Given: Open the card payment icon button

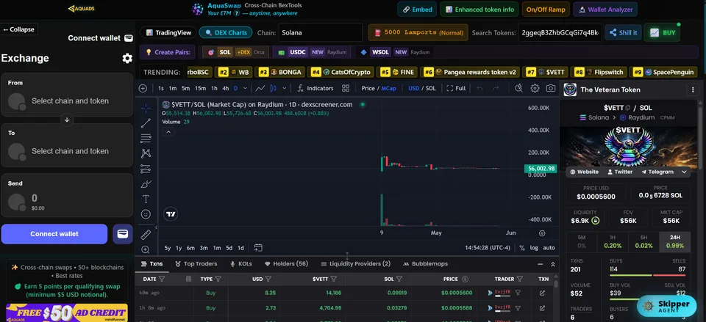Looking at the screenshot, I should click(x=123, y=234).
